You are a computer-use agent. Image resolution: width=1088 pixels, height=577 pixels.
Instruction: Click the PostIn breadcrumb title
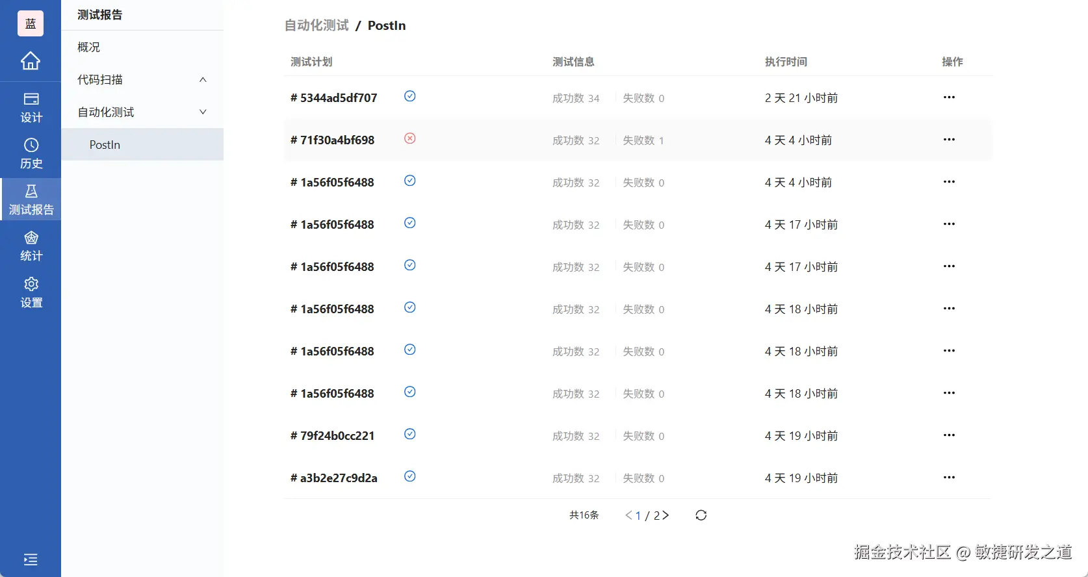click(x=387, y=25)
